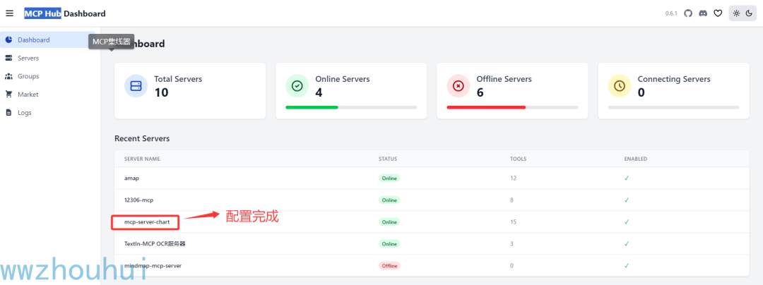Click the Market shopping cart icon
This screenshot has height=285, width=763.
coord(8,95)
